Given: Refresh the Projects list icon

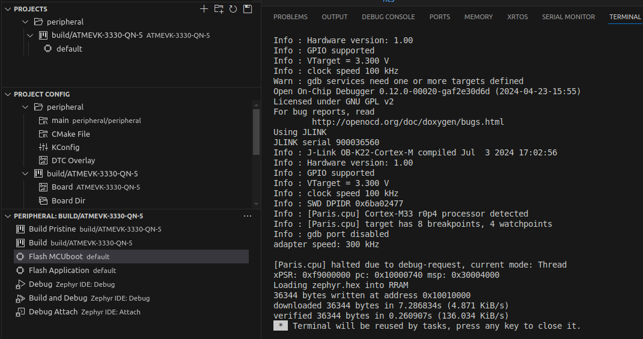Looking at the screenshot, I should tap(233, 9).
